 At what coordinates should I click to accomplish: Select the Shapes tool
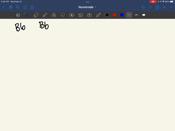point(54,15)
